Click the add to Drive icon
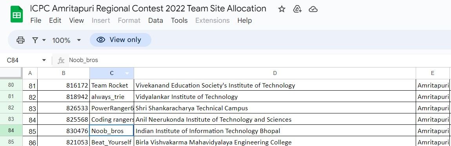The image size is (451, 146). (297, 9)
